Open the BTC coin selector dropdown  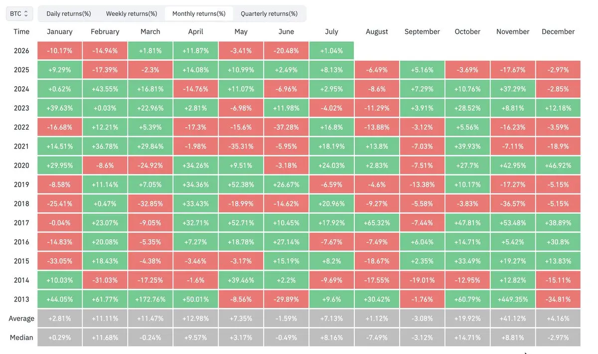coord(19,13)
